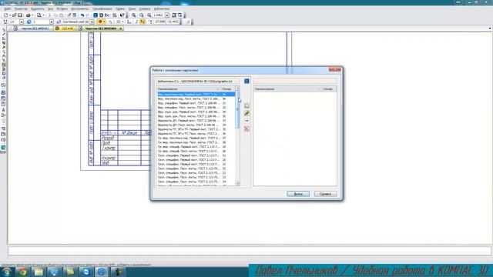
Task: Open the Спецификация menu
Action: point(102,8)
